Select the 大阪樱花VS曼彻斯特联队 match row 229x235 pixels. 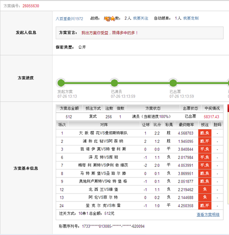[x=103, y=133]
